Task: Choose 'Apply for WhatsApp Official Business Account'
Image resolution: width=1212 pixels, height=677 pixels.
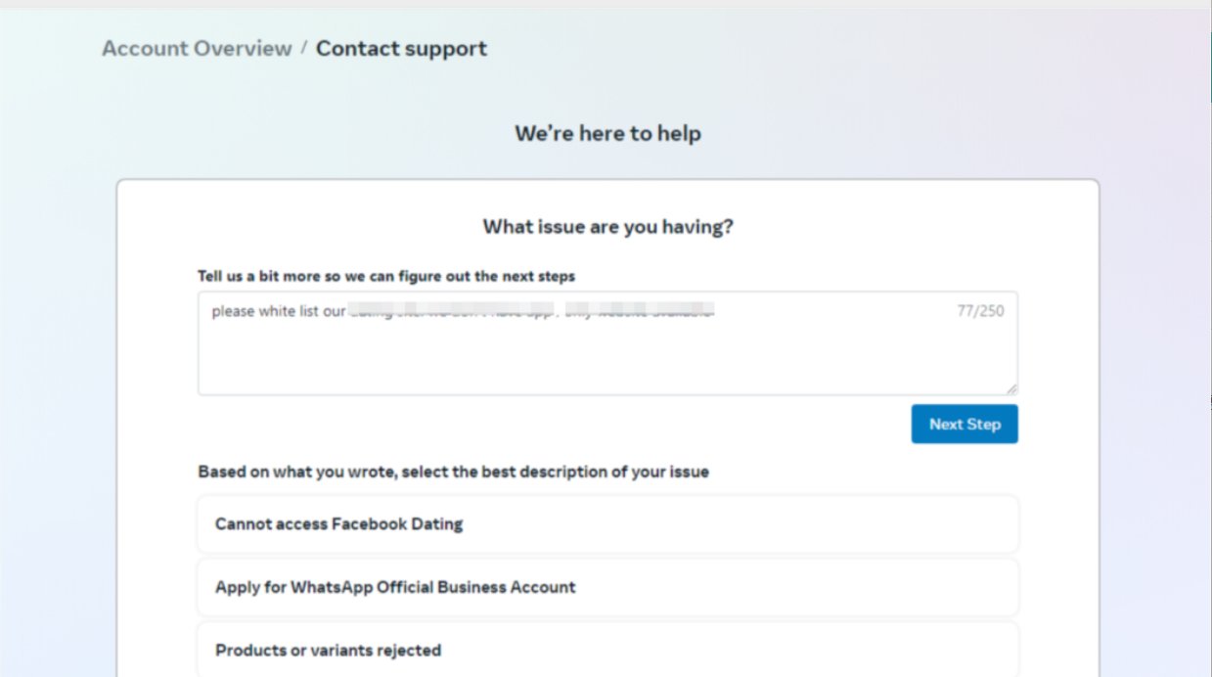Action: [x=606, y=588]
